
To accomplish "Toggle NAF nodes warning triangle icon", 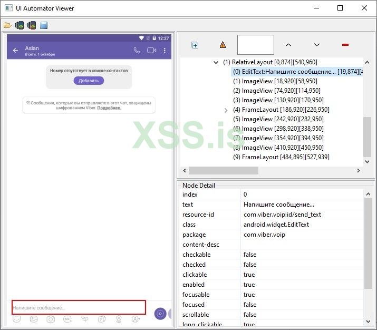I will pos(223,45).
